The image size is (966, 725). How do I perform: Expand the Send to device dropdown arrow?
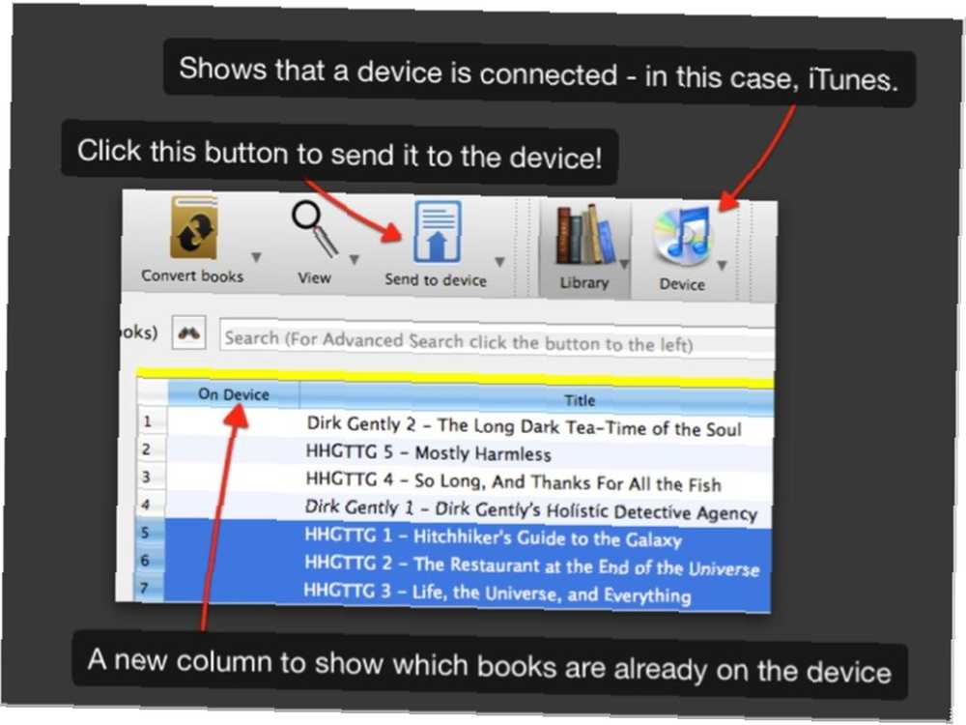click(500, 262)
